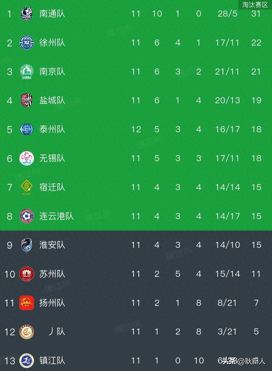The image size is (272, 371).
Task: Open the 南京队 green team badge
Action: pos(26,72)
